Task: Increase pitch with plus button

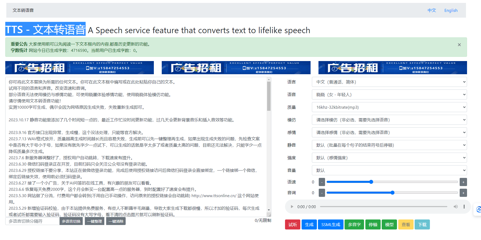Action: (x=463, y=193)
